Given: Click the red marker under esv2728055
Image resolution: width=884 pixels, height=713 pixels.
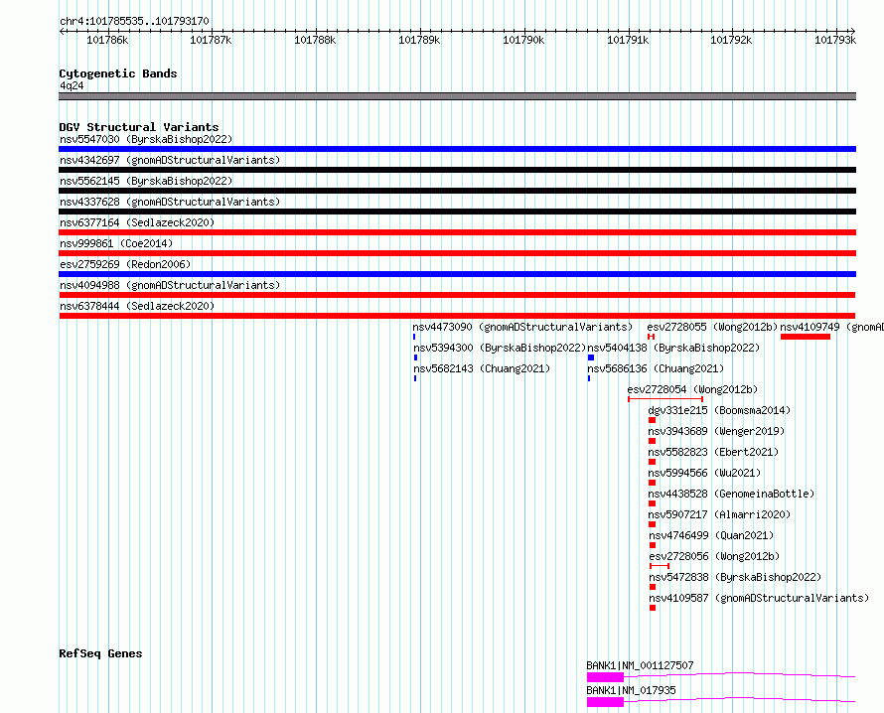Looking at the screenshot, I should point(652,337).
